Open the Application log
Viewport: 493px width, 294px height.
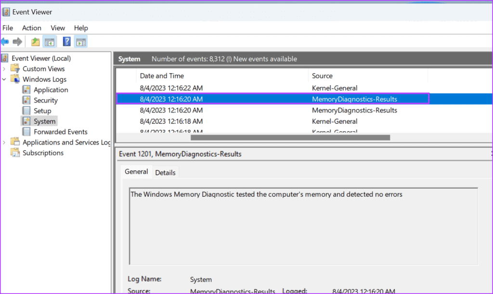tap(51, 90)
